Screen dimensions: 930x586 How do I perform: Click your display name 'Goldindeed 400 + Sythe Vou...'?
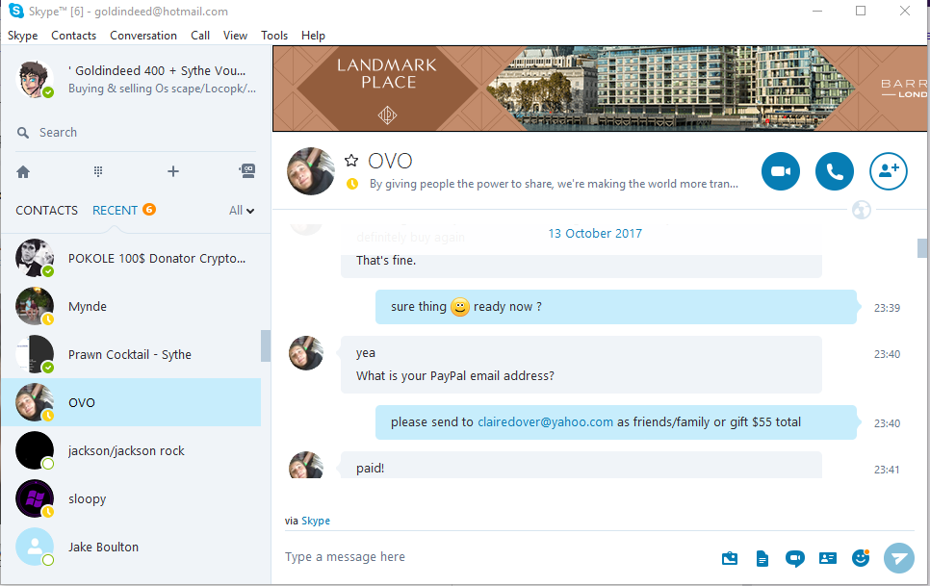157,70
